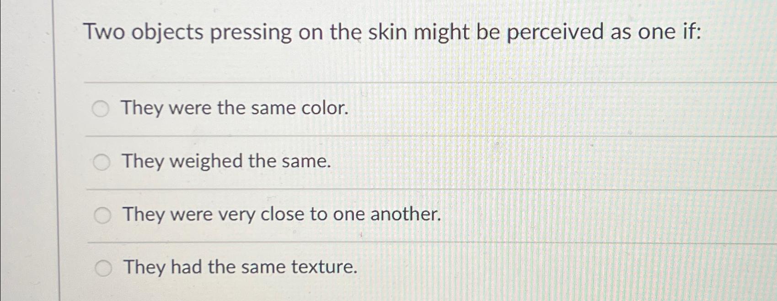Select the radio button for 'They were the same color'
Screen dimensions: 777x301
click(x=102, y=109)
